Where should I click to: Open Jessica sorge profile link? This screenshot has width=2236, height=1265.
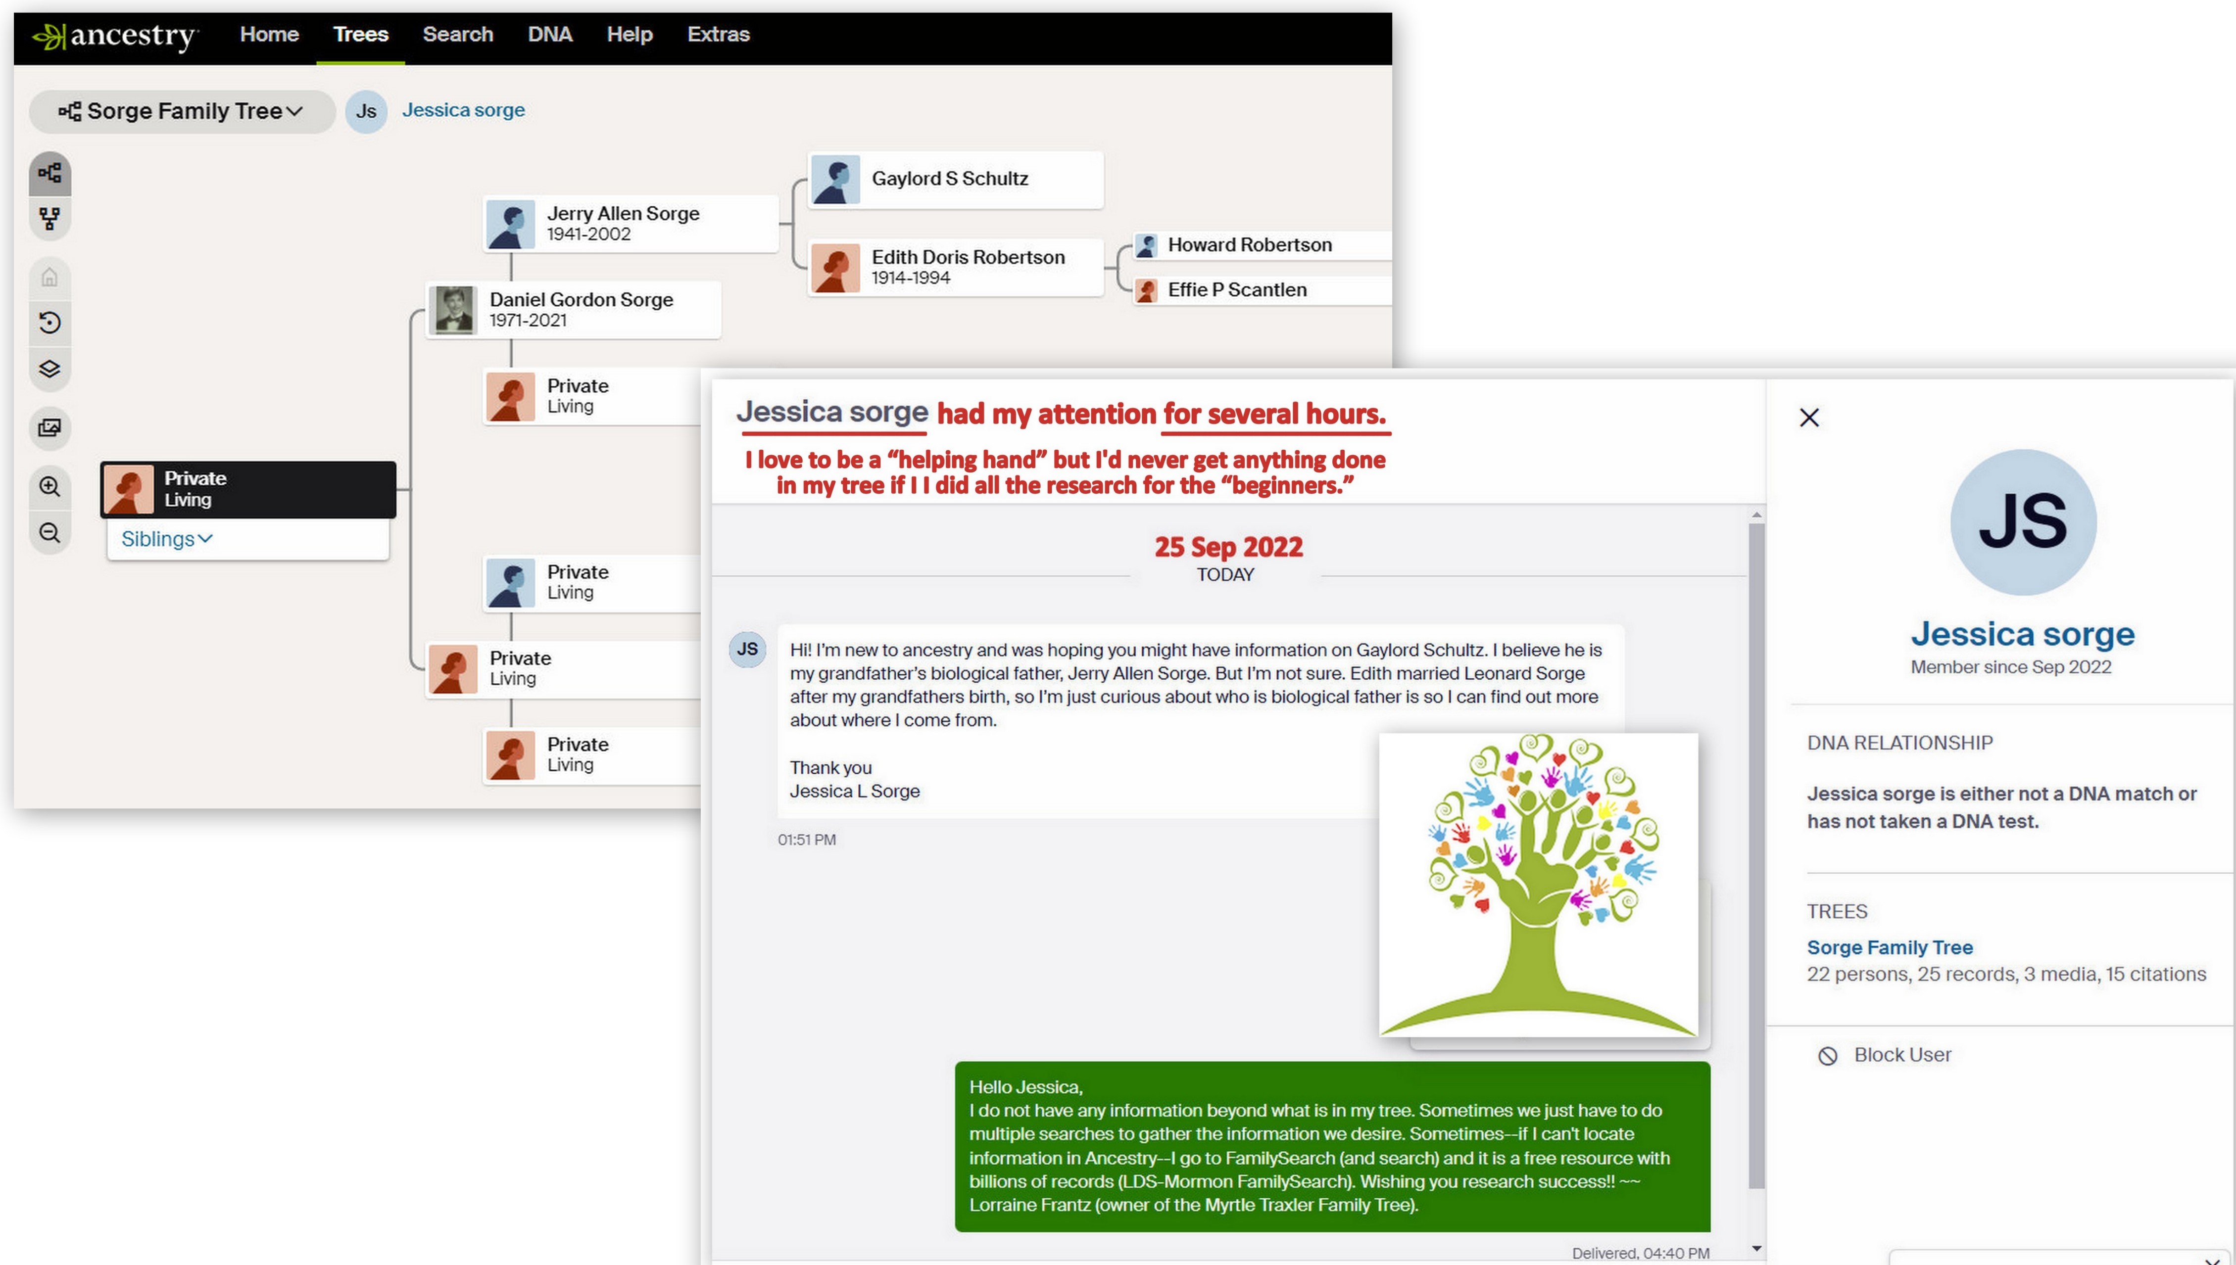point(462,110)
